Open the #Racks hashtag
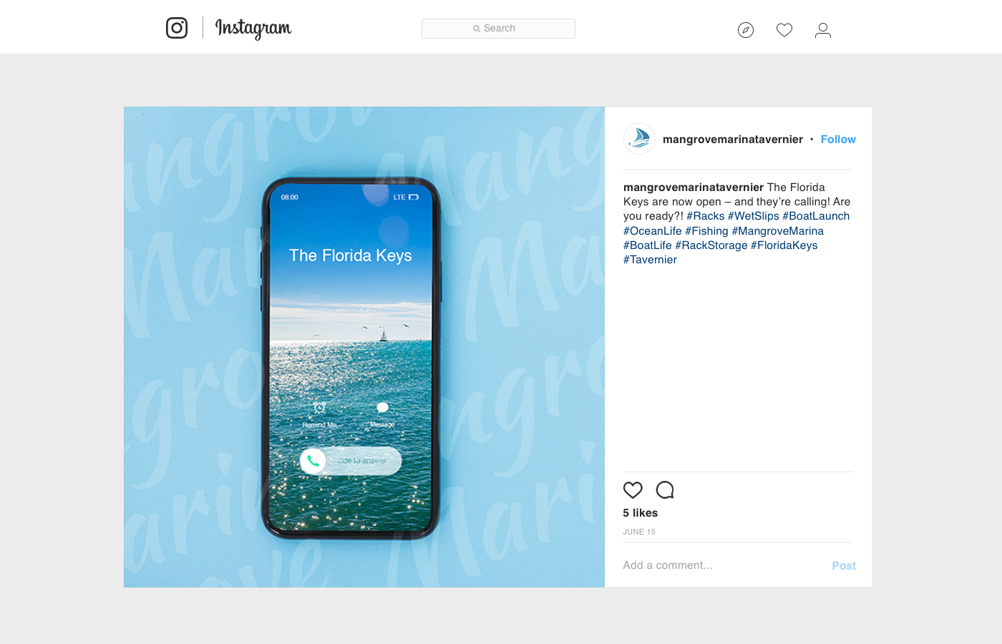Image resolution: width=1002 pixels, height=644 pixels. tap(706, 216)
